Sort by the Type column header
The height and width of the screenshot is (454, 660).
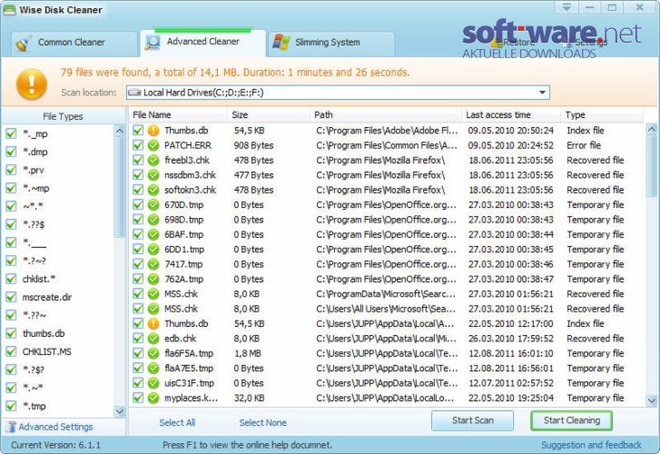tap(602, 115)
